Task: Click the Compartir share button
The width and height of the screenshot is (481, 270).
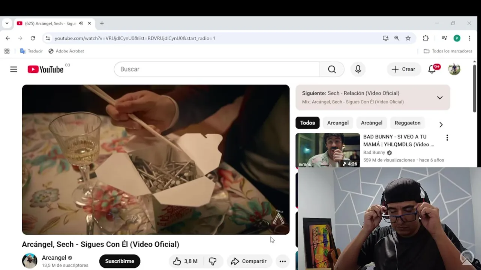Action: tap(249, 261)
